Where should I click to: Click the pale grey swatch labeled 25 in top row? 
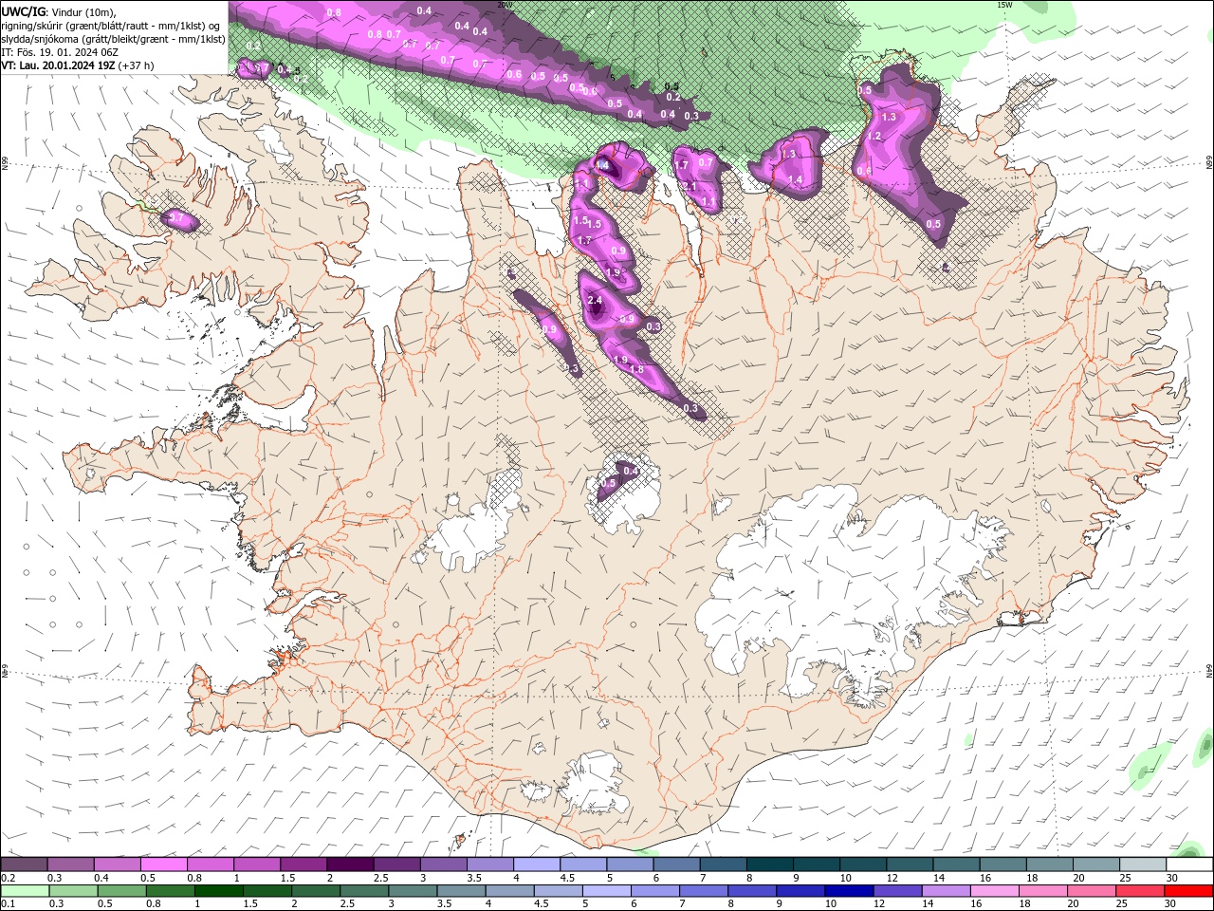1144,865
